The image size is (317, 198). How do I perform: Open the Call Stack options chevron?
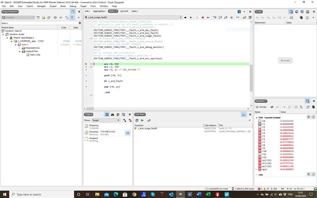(x=250, y=120)
